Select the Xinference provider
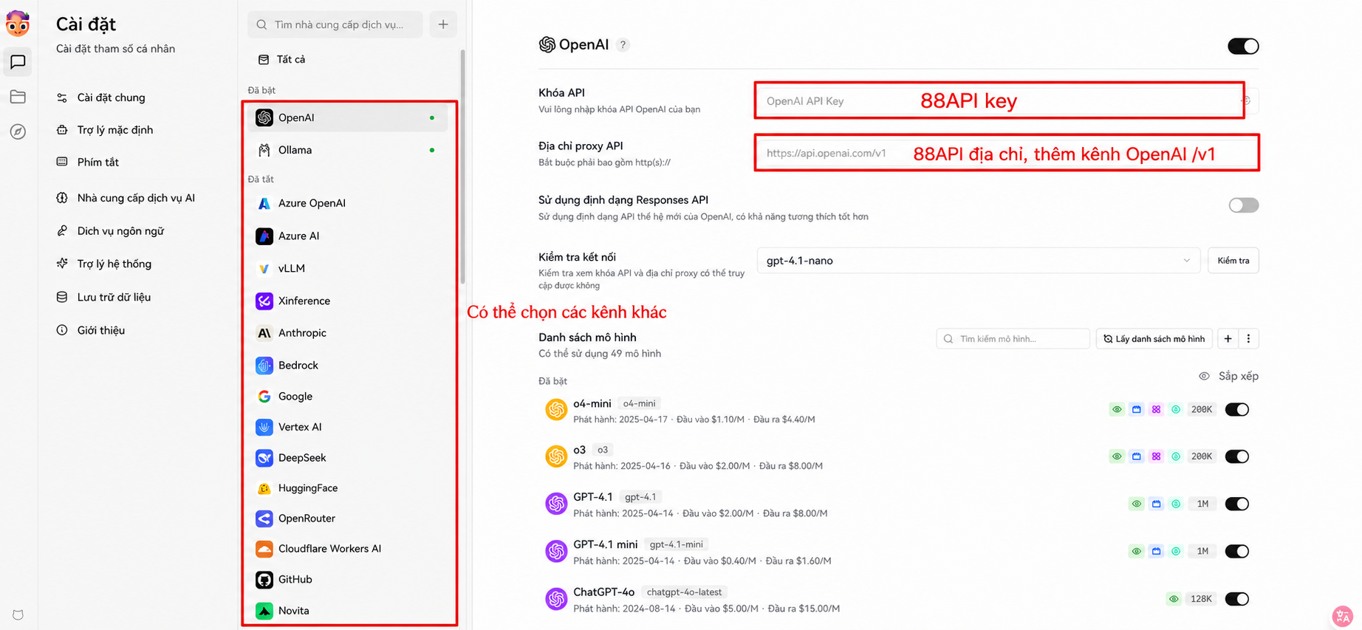 pyautogui.click(x=348, y=301)
